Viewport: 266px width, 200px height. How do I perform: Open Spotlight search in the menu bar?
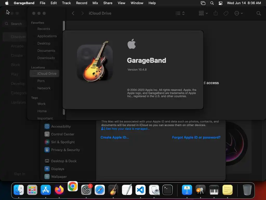(212, 3)
